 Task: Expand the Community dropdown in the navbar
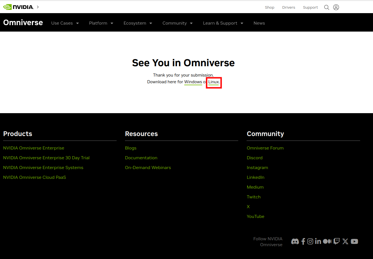(x=178, y=23)
